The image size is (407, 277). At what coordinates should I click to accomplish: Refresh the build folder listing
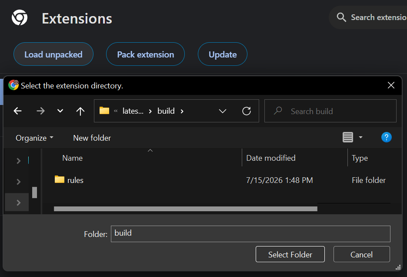[x=247, y=111]
